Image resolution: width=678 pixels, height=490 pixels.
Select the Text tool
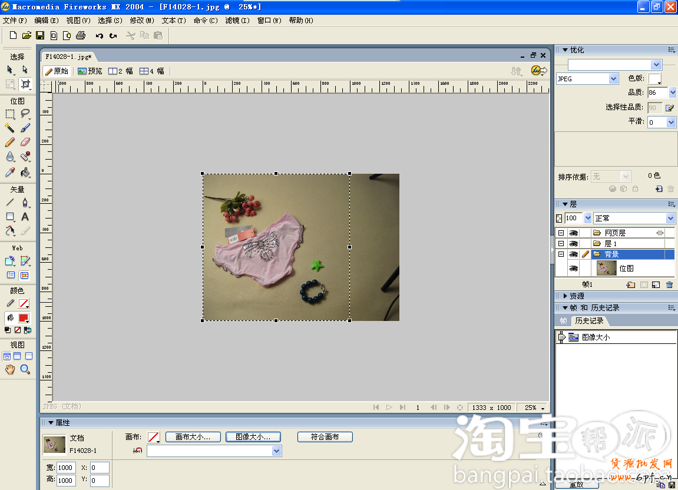[25, 217]
